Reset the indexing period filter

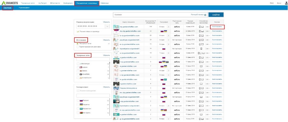[106, 22]
